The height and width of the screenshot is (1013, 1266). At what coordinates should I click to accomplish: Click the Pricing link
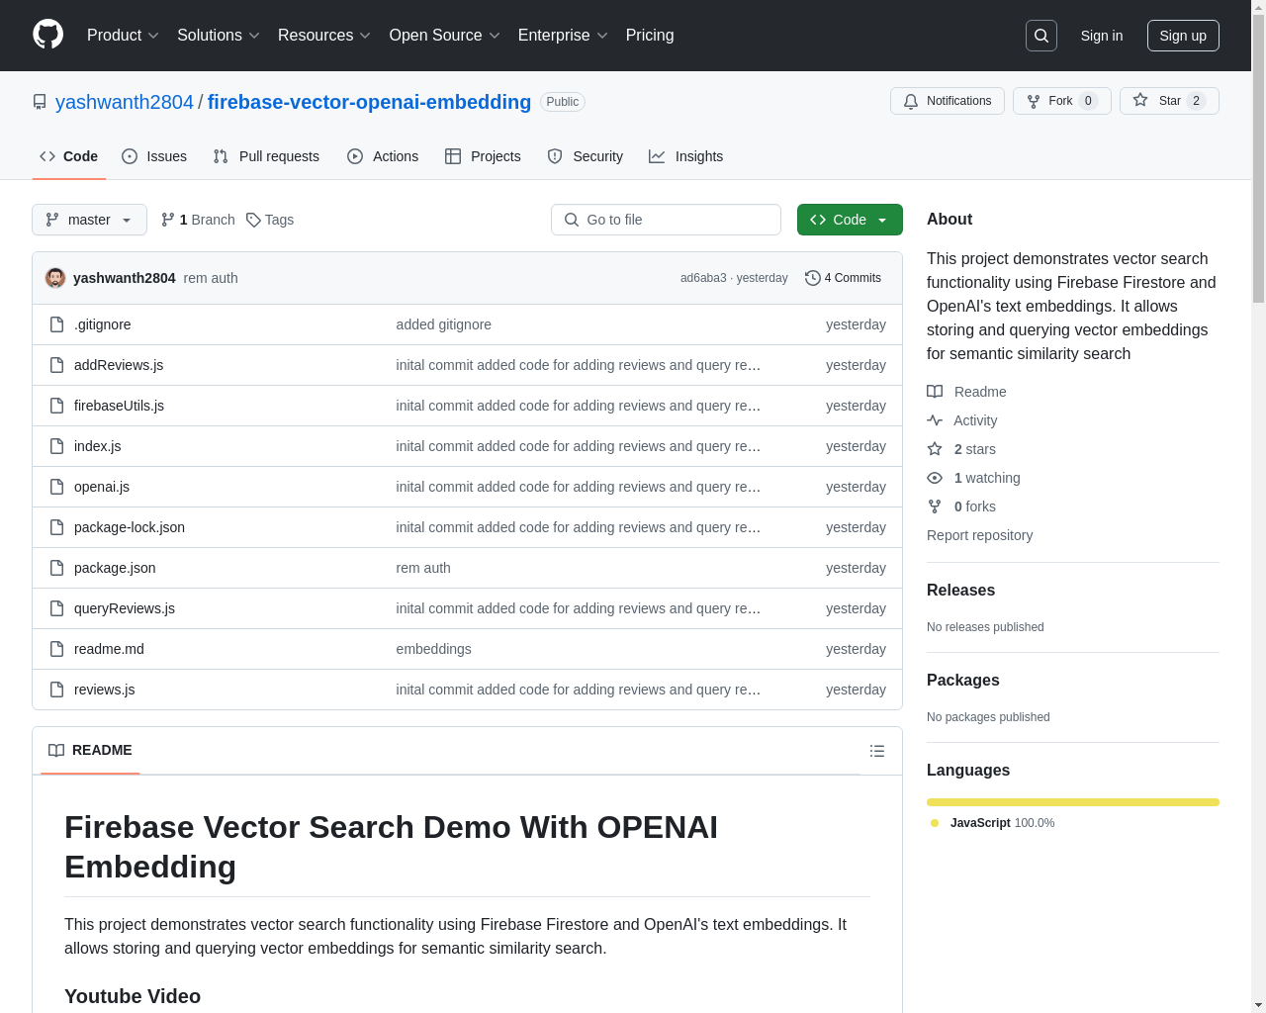point(650,36)
